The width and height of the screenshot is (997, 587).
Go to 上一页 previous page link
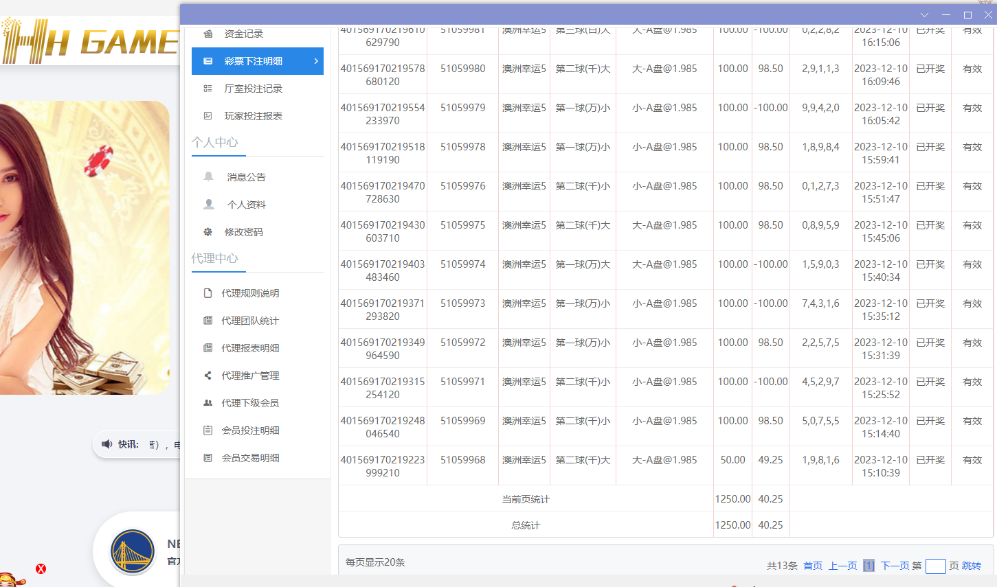(x=842, y=566)
